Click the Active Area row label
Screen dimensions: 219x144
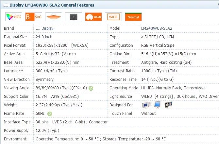14,54
